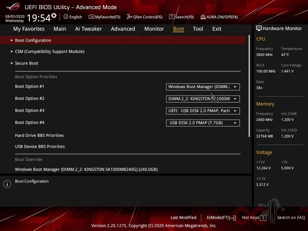Viewport: 308px width, 231px height.
Task: Open the My Favorites tab
Action: [x=29, y=29]
